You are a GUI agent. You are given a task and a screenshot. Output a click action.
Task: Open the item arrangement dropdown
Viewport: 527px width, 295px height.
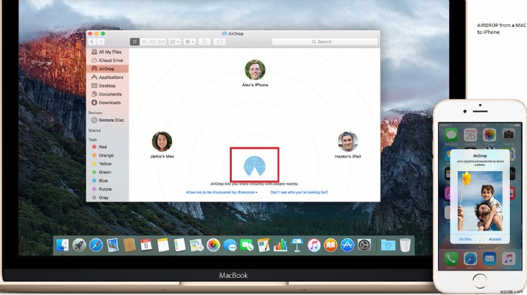pos(175,41)
